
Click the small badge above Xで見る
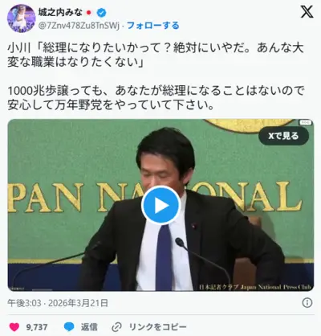306,122
